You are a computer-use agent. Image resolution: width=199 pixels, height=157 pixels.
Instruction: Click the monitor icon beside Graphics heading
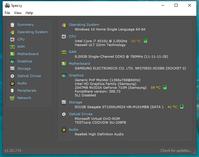pos(64,75)
